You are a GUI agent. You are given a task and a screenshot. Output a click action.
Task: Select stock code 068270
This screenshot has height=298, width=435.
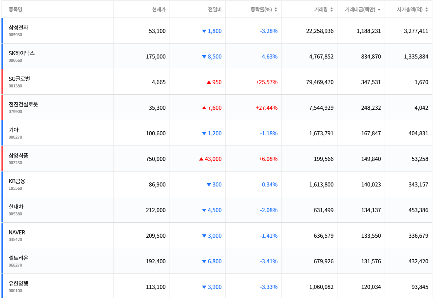tap(15, 265)
